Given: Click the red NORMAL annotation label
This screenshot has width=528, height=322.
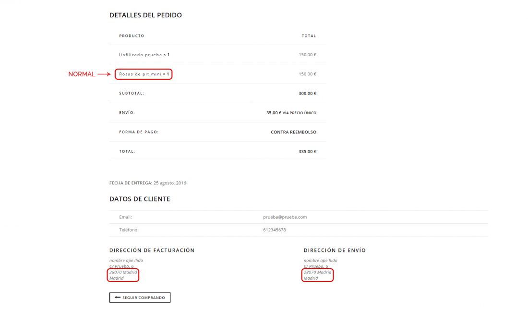Looking at the screenshot, I should pos(82,74).
